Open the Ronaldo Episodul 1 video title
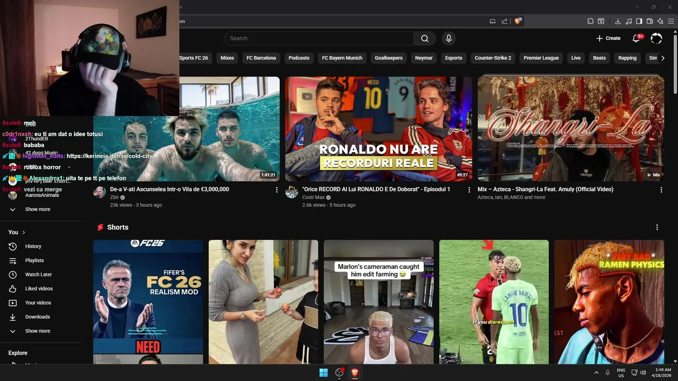The width and height of the screenshot is (678, 381). point(376,189)
